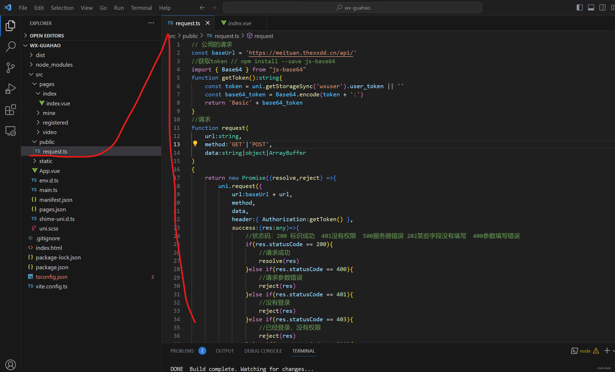Collapse the public folder
Screen dimensions: 615x372
coord(47,142)
